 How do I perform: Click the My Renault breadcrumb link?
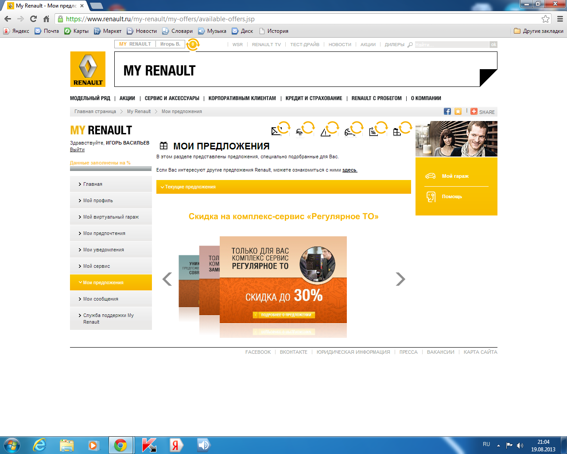coord(139,112)
